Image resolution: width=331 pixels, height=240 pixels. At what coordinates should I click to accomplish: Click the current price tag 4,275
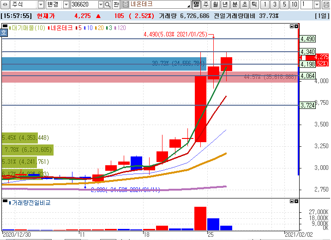point(321,57)
